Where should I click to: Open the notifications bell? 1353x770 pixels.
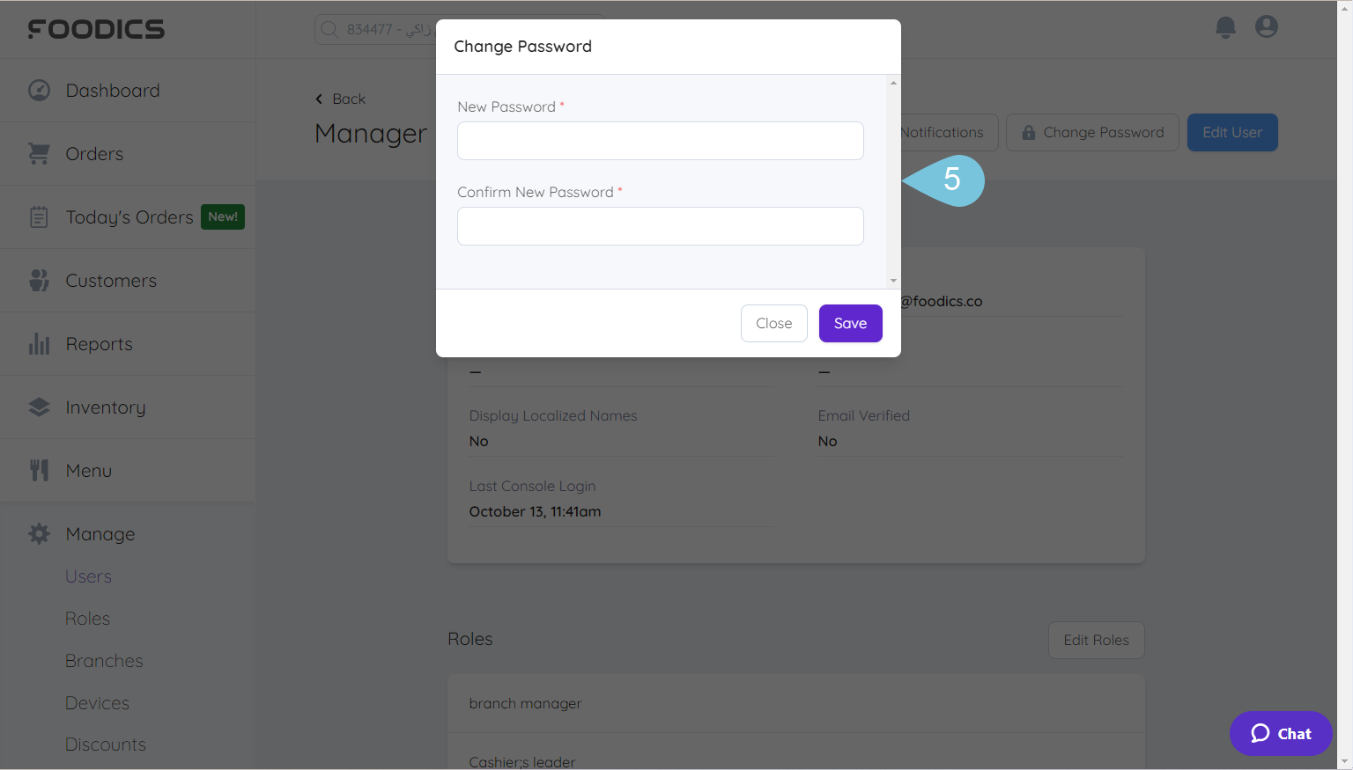1225,27
